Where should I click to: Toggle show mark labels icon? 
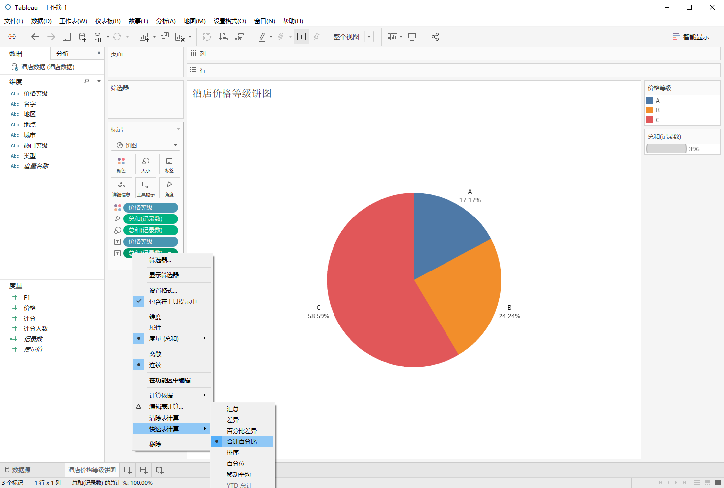click(301, 37)
